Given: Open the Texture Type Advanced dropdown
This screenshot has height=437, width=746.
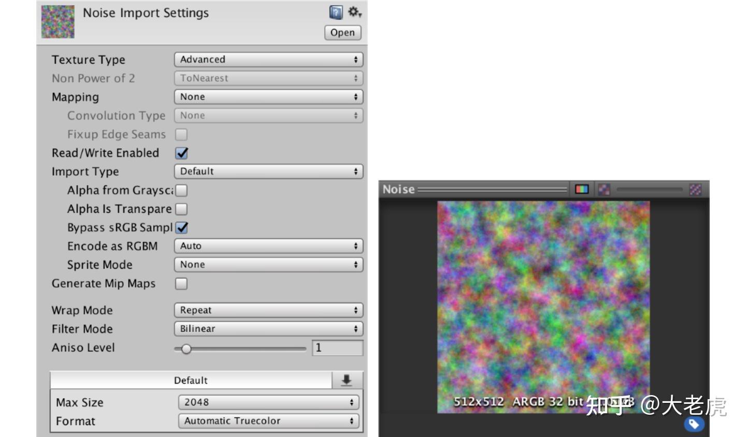Looking at the screenshot, I should point(268,60).
